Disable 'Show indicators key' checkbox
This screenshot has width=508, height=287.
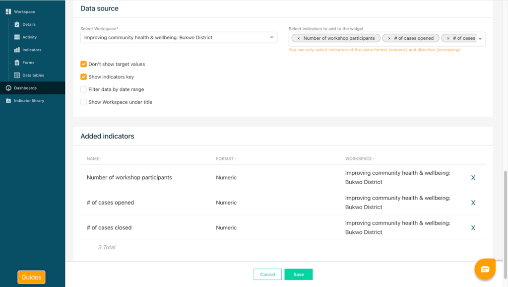point(83,77)
